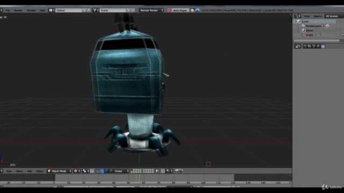Open outliner editor type selector

click(x=297, y=16)
